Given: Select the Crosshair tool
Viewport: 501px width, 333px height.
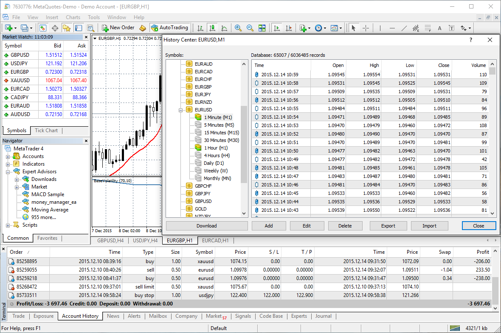Looking at the screenshot, I should coord(366,28).
